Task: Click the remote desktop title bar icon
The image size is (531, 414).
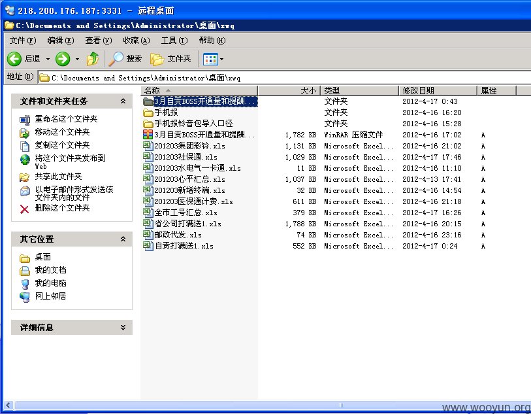Action: (x=10, y=10)
